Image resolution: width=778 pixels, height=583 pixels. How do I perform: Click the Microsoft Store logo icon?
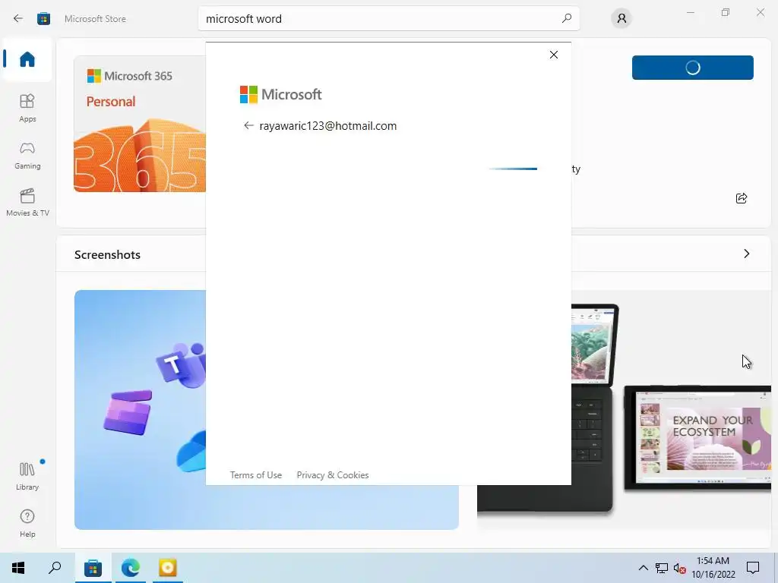point(43,19)
